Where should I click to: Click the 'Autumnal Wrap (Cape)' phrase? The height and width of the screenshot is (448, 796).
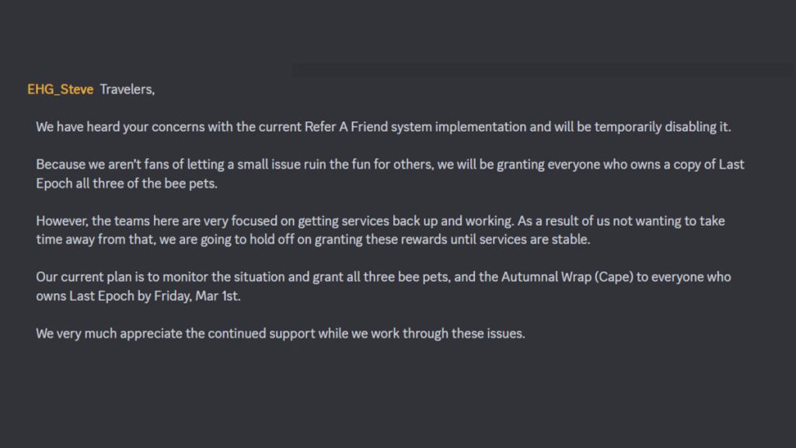click(567, 278)
